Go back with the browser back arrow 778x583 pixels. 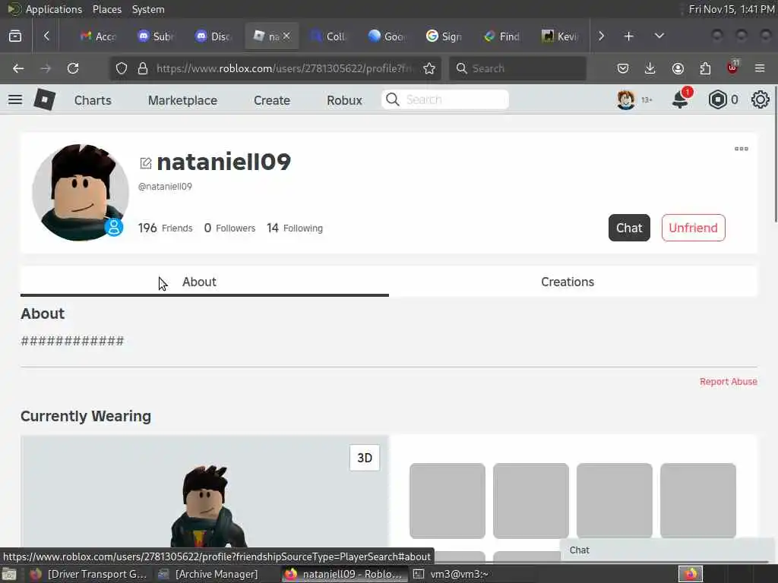point(18,68)
